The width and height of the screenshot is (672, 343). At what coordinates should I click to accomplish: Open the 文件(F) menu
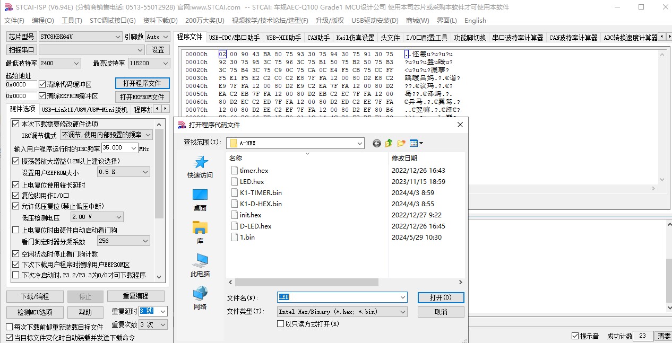tap(14, 20)
